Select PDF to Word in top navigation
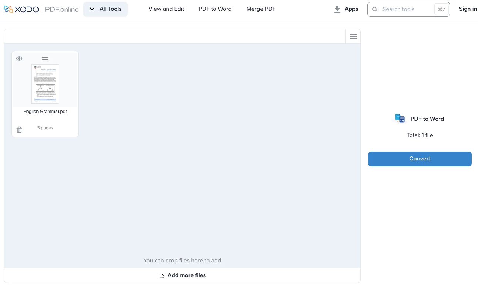The width and height of the screenshot is (478, 285). pos(215,9)
